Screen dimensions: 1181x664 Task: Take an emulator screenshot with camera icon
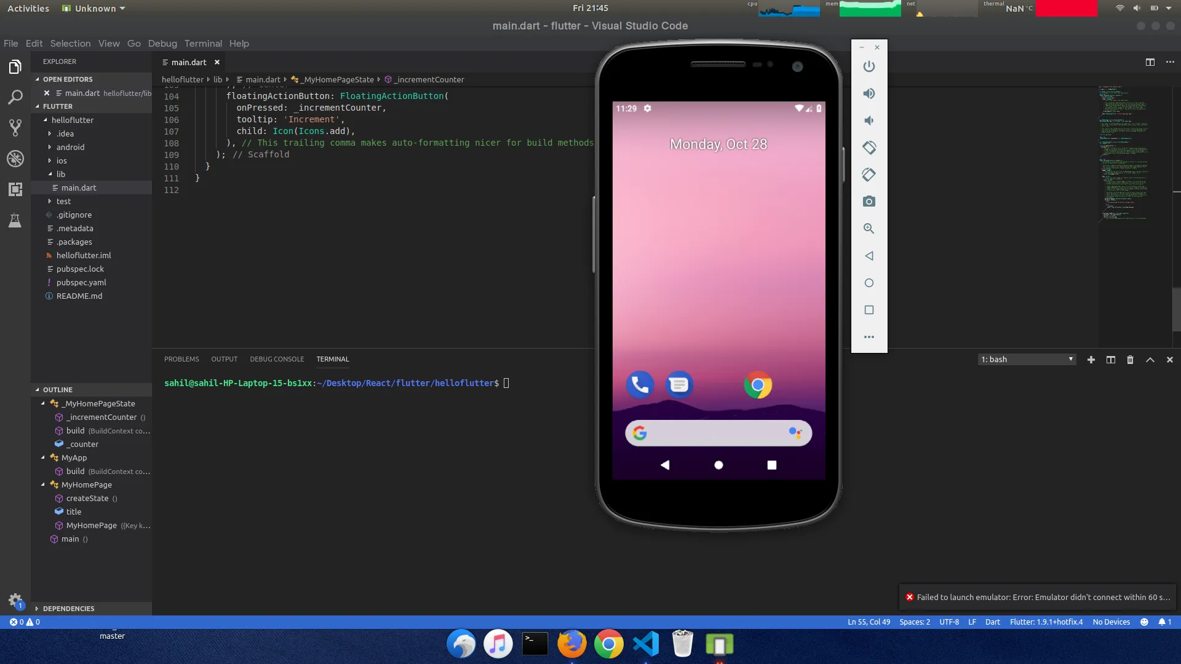point(869,202)
